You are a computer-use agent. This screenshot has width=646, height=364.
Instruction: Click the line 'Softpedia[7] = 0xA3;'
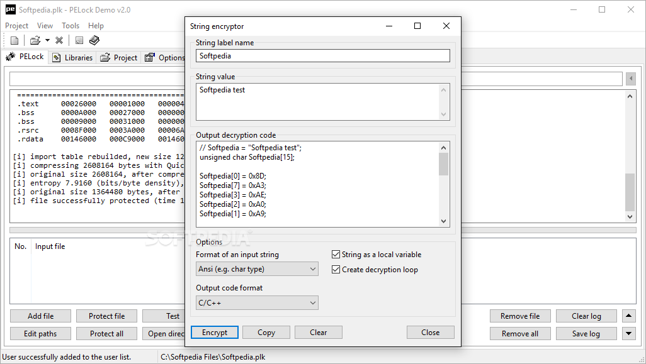(x=233, y=185)
